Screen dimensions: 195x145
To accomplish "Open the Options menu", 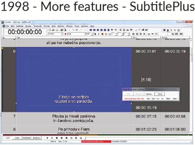I will (x=61, y=26).
